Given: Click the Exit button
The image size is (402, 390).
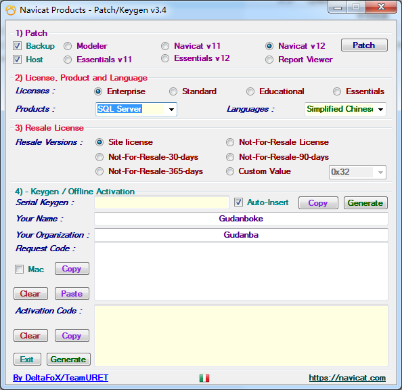Looking at the screenshot, I should pos(27,360).
